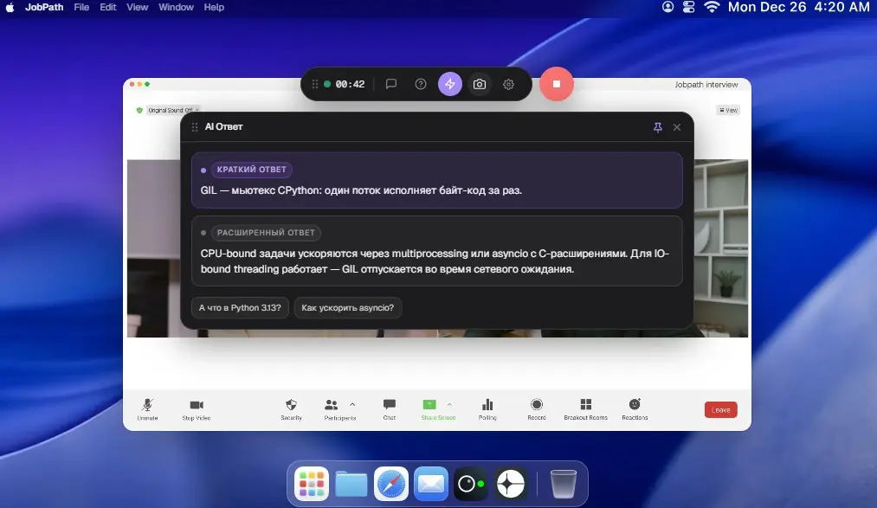The height and width of the screenshot is (508, 877).
Task: Open Polling in the meeting toolbar
Action: (x=487, y=409)
